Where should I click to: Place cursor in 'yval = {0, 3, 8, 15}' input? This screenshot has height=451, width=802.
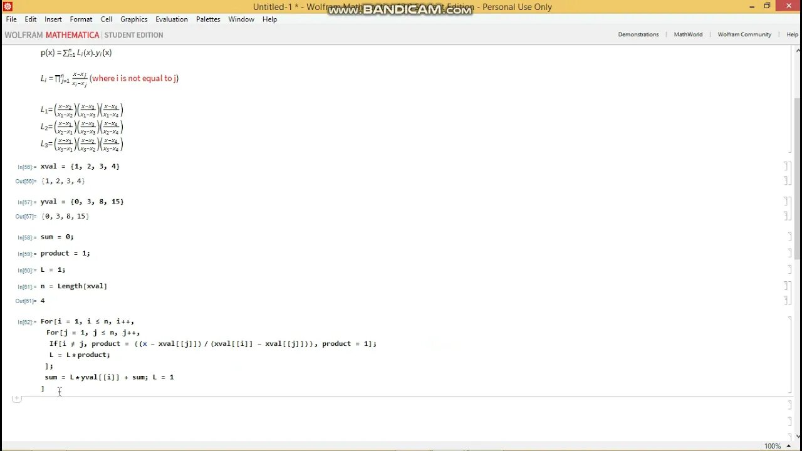82,201
